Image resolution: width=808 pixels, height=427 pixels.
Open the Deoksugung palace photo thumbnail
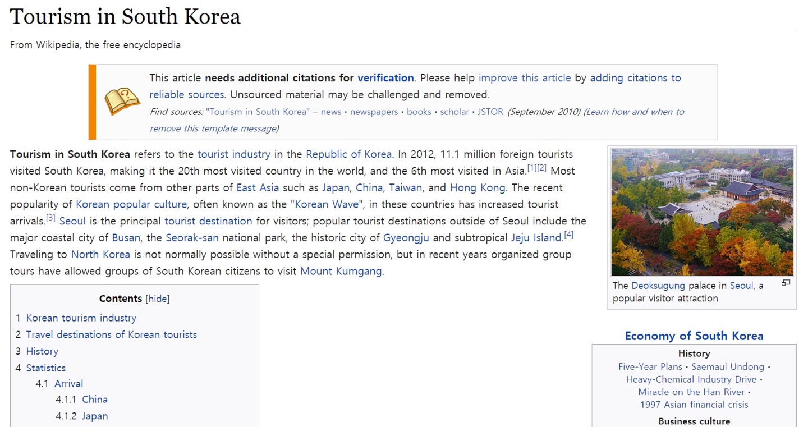[x=702, y=212]
